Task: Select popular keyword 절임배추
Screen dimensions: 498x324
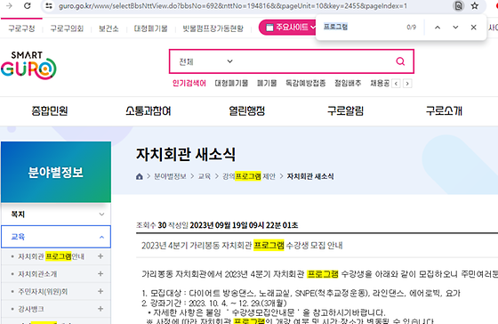Action: pyautogui.click(x=348, y=84)
